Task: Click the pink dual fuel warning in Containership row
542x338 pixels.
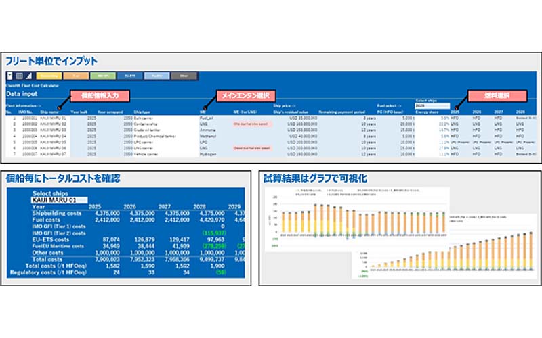Action: point(252,124)
